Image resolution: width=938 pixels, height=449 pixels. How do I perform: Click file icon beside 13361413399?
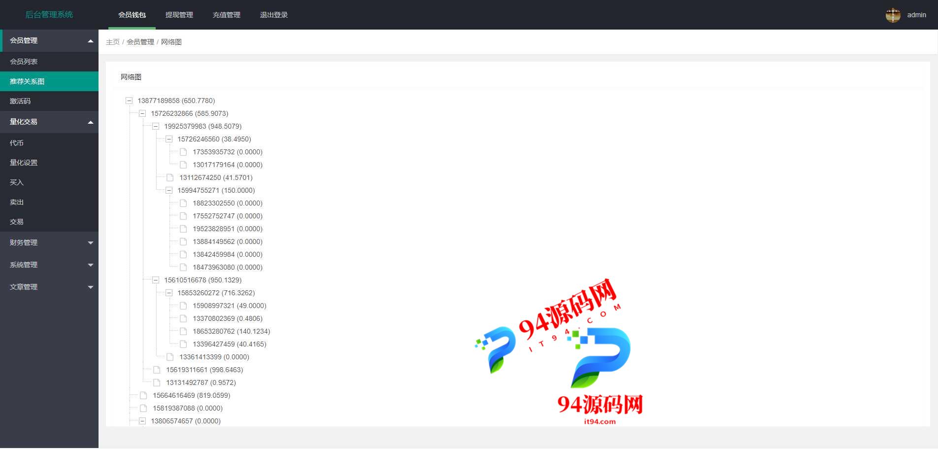(x=170, y=357)
